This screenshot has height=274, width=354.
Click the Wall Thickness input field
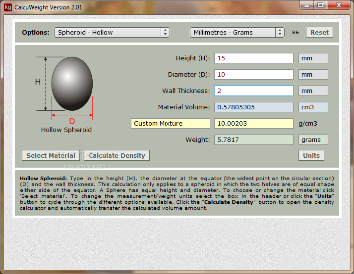(x=254, y=91)
